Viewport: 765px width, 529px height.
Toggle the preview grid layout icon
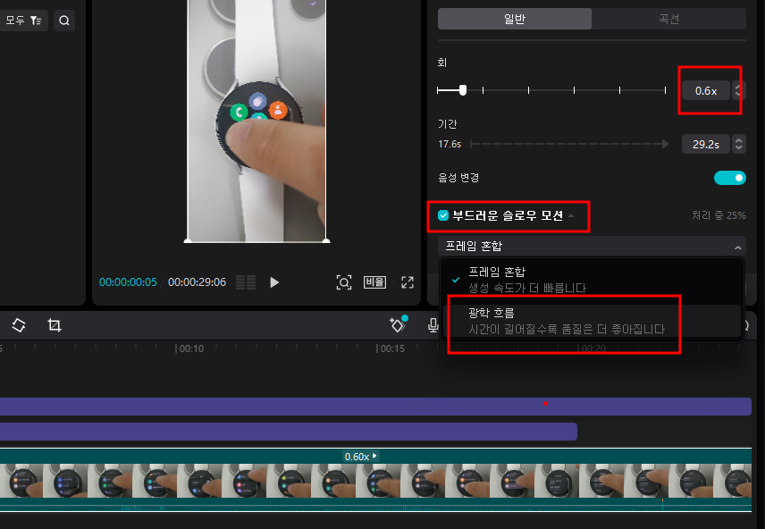click(x=246, y=282)
